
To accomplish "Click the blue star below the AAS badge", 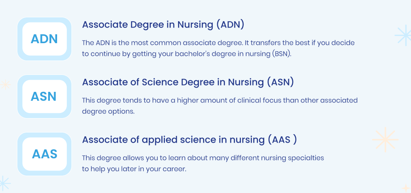I will point(4,183).
